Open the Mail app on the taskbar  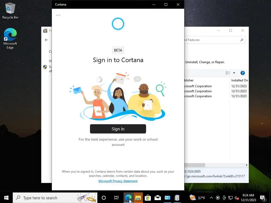158,198
